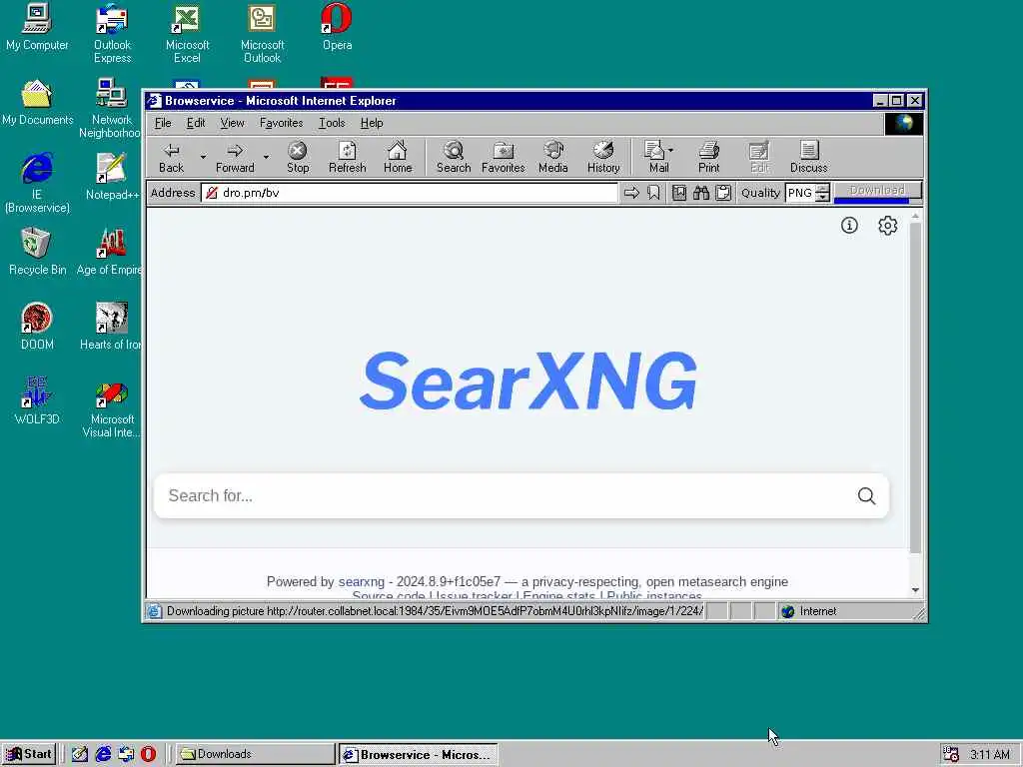This screenshot has height=767, width=1023.
Task: Select the Outlook Express desktop icon
Action: coord(112,33)
